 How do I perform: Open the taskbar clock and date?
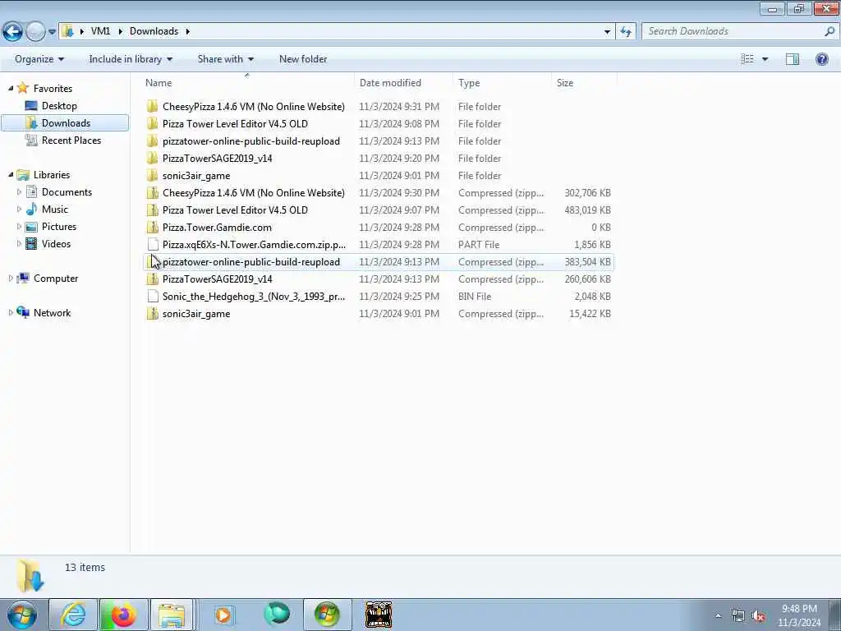coord(799,615)
